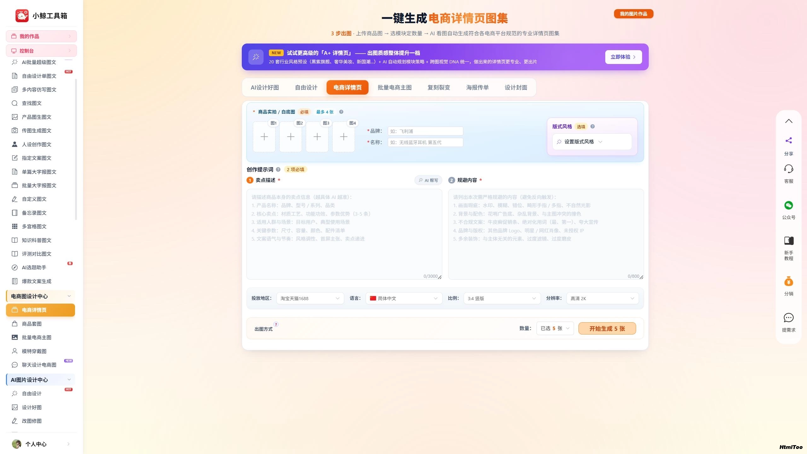Click the 出图方式 question mark icon
This screenshot has width=807, height=454.
[276, 324]
